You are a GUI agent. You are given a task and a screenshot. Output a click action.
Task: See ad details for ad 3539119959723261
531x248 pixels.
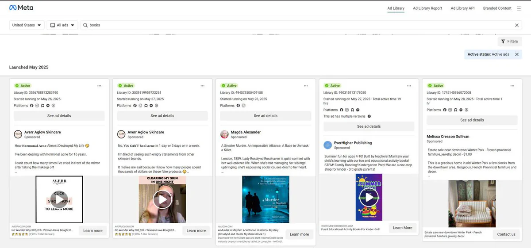pos(162,116)
